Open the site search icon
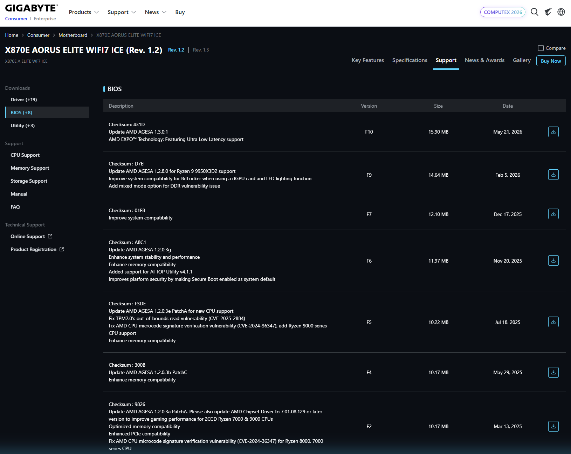The image size is (571, 454). pos(534,12)
